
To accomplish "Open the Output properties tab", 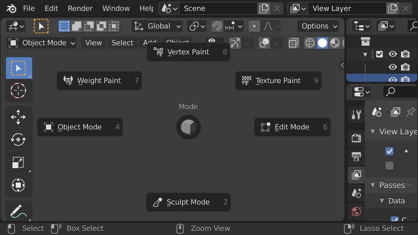I will (356, 157).
